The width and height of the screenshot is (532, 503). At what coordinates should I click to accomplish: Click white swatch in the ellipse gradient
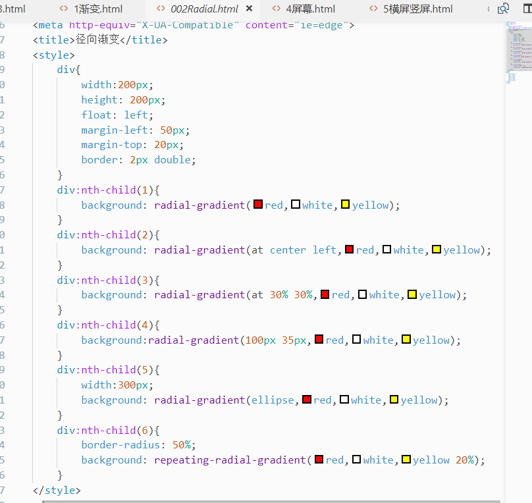(344, 399)
